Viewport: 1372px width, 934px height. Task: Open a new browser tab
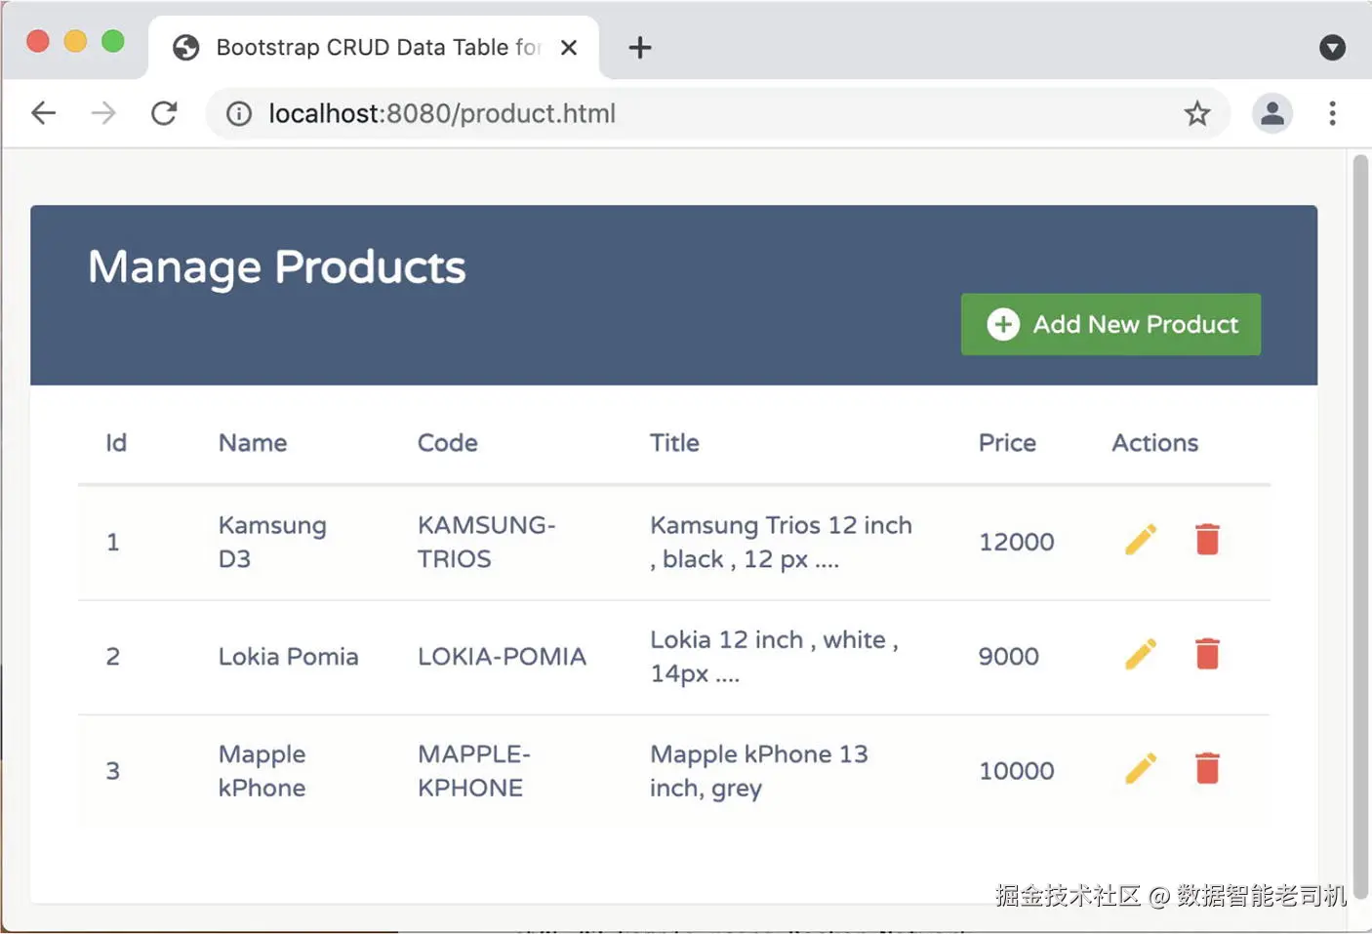coord(640,47)
